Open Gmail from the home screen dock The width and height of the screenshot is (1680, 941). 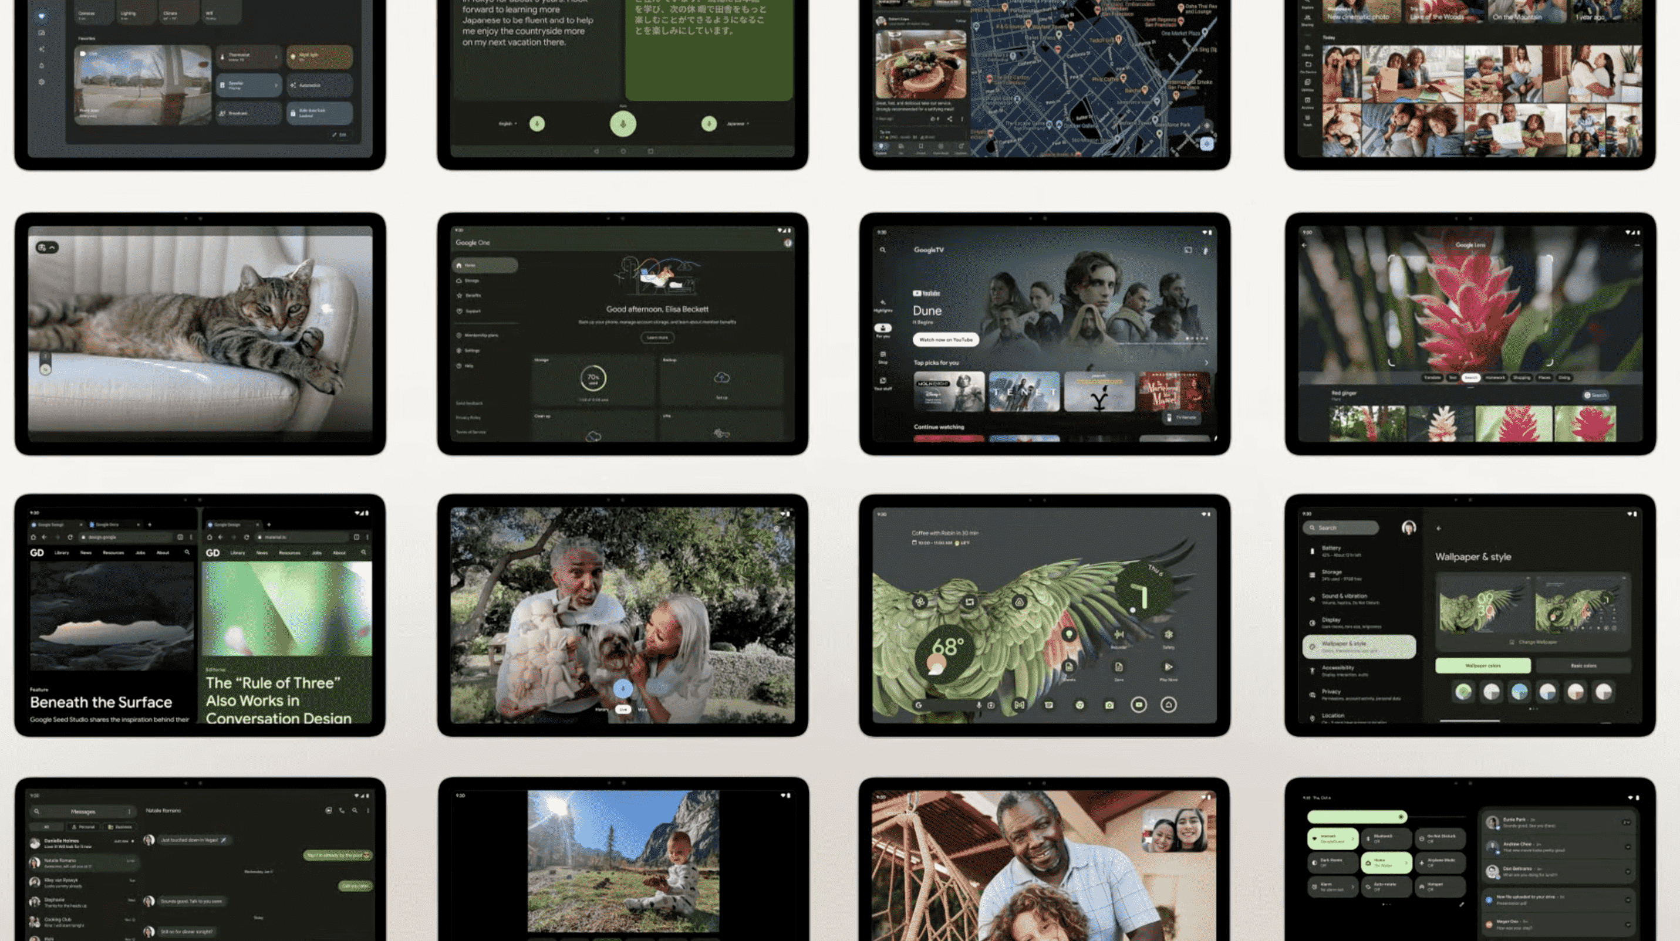(x=1020, y=705)
